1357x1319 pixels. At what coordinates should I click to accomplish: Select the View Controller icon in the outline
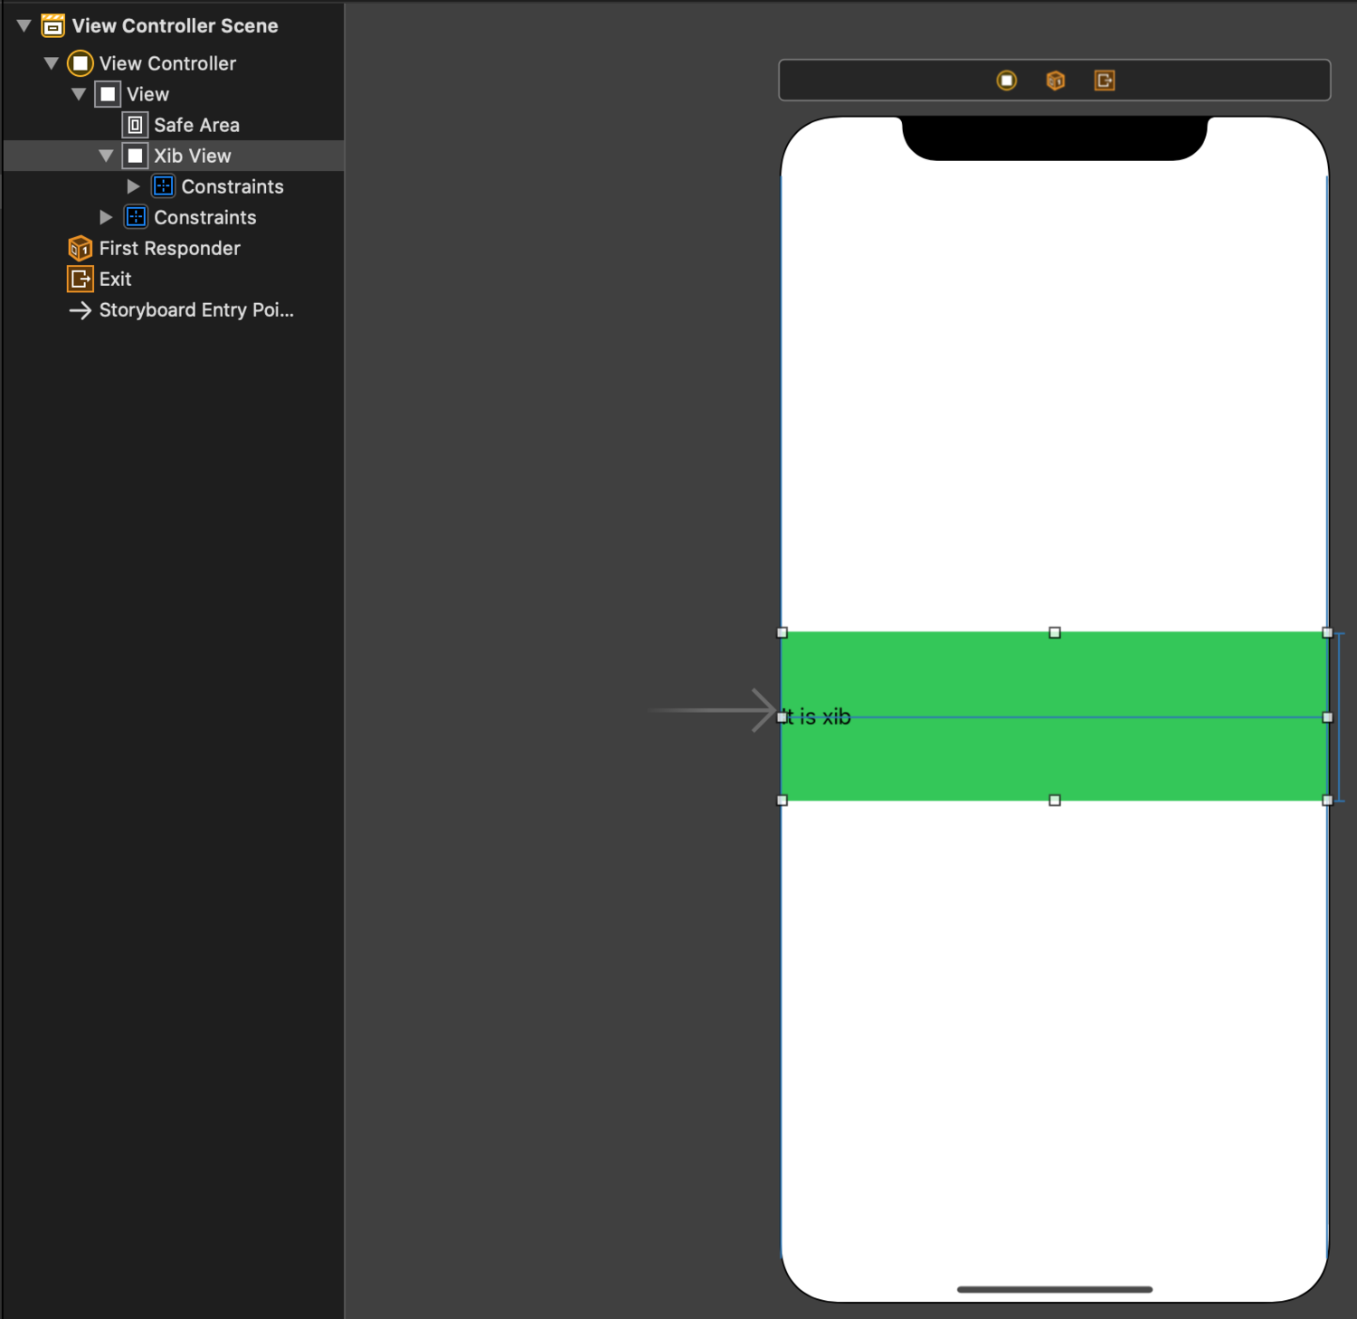(x=81, y=63)
